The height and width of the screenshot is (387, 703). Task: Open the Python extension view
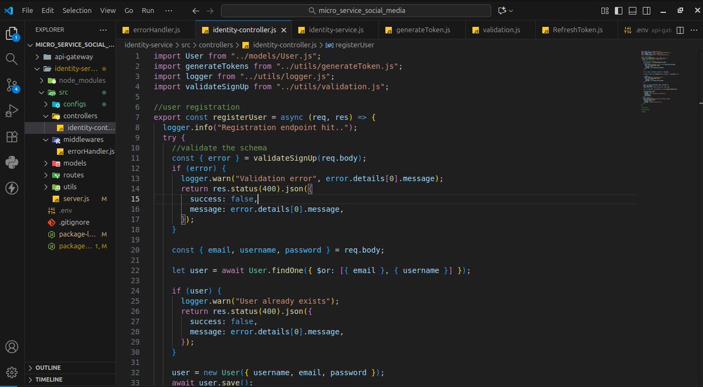[12, 162]
